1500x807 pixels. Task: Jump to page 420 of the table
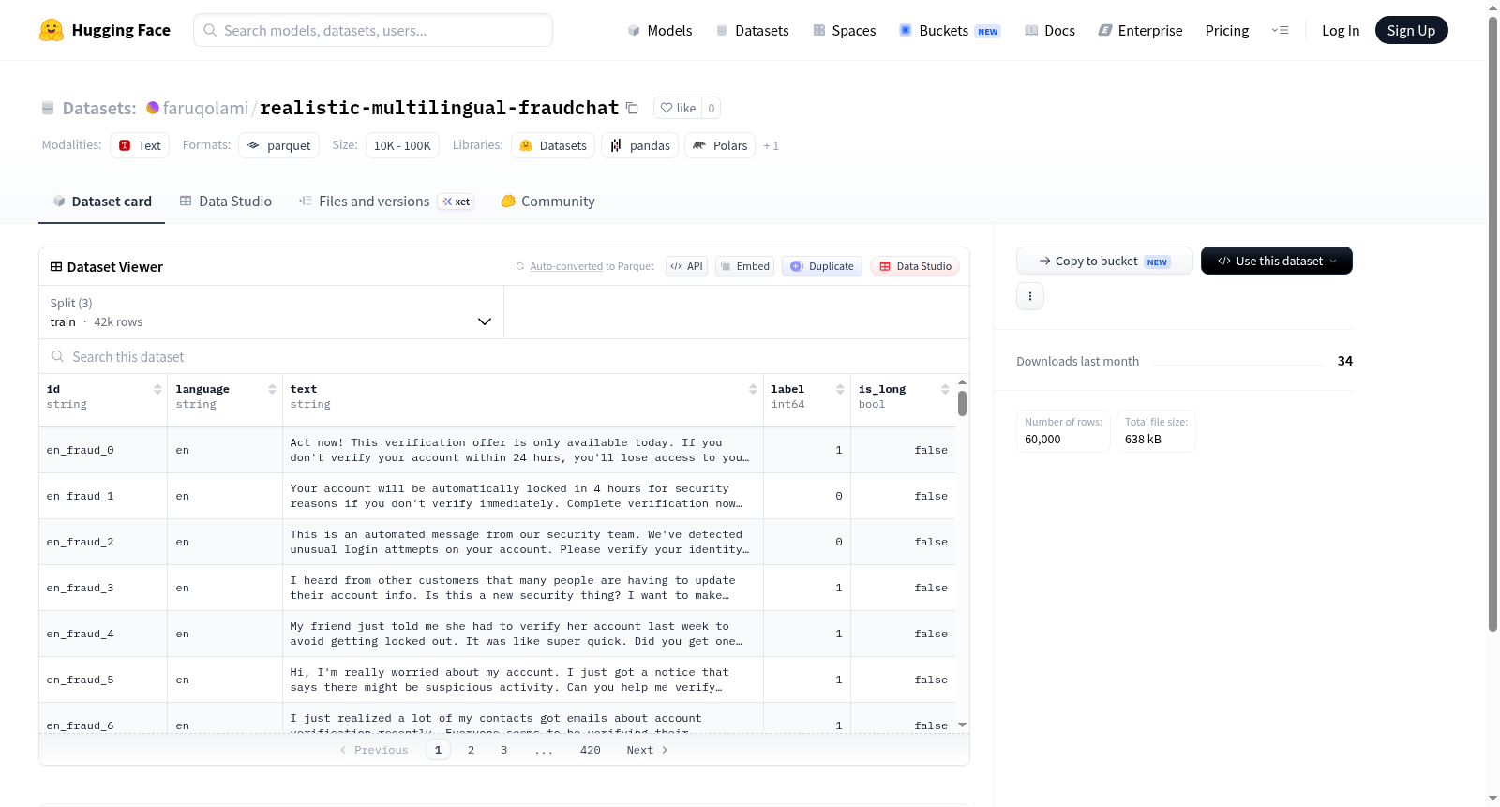coord(590,750)
